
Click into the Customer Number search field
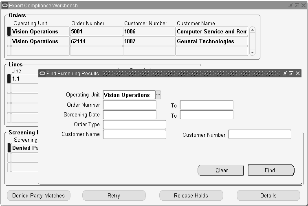coord(260,134)
